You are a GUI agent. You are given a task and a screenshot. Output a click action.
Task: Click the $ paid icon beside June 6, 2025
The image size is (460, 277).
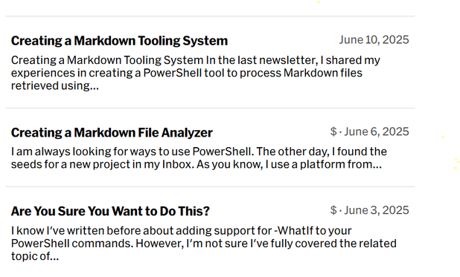(x=333, y=131)
